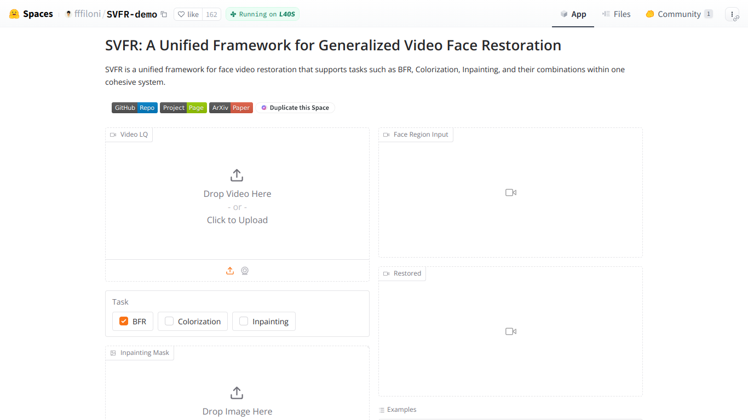The height and width of the screenshot is (420, 748).
Task: View the 162 likes count
Action: point(211,14)
